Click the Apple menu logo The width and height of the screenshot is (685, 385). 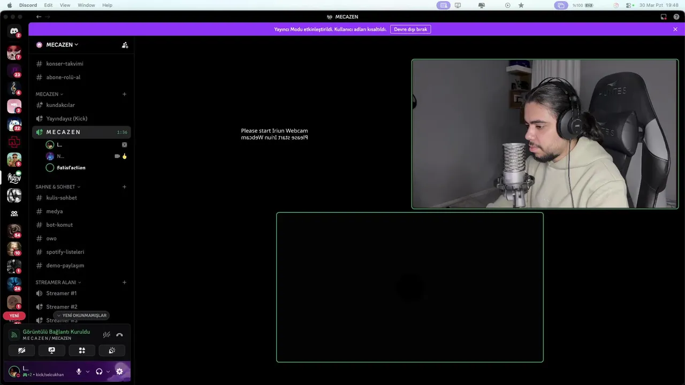click(10, 5)
